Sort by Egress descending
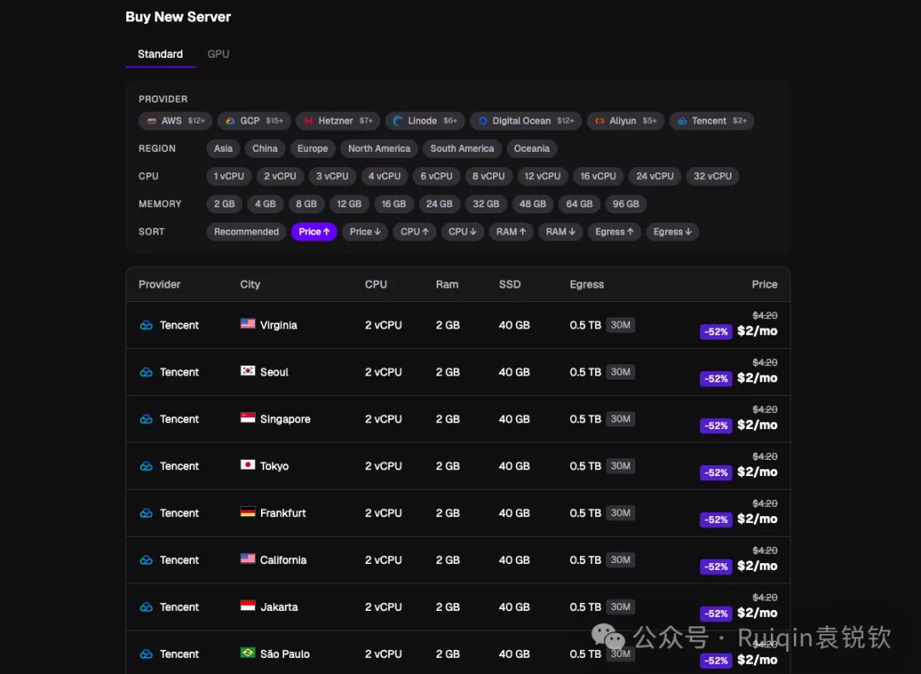 [673, 231]
